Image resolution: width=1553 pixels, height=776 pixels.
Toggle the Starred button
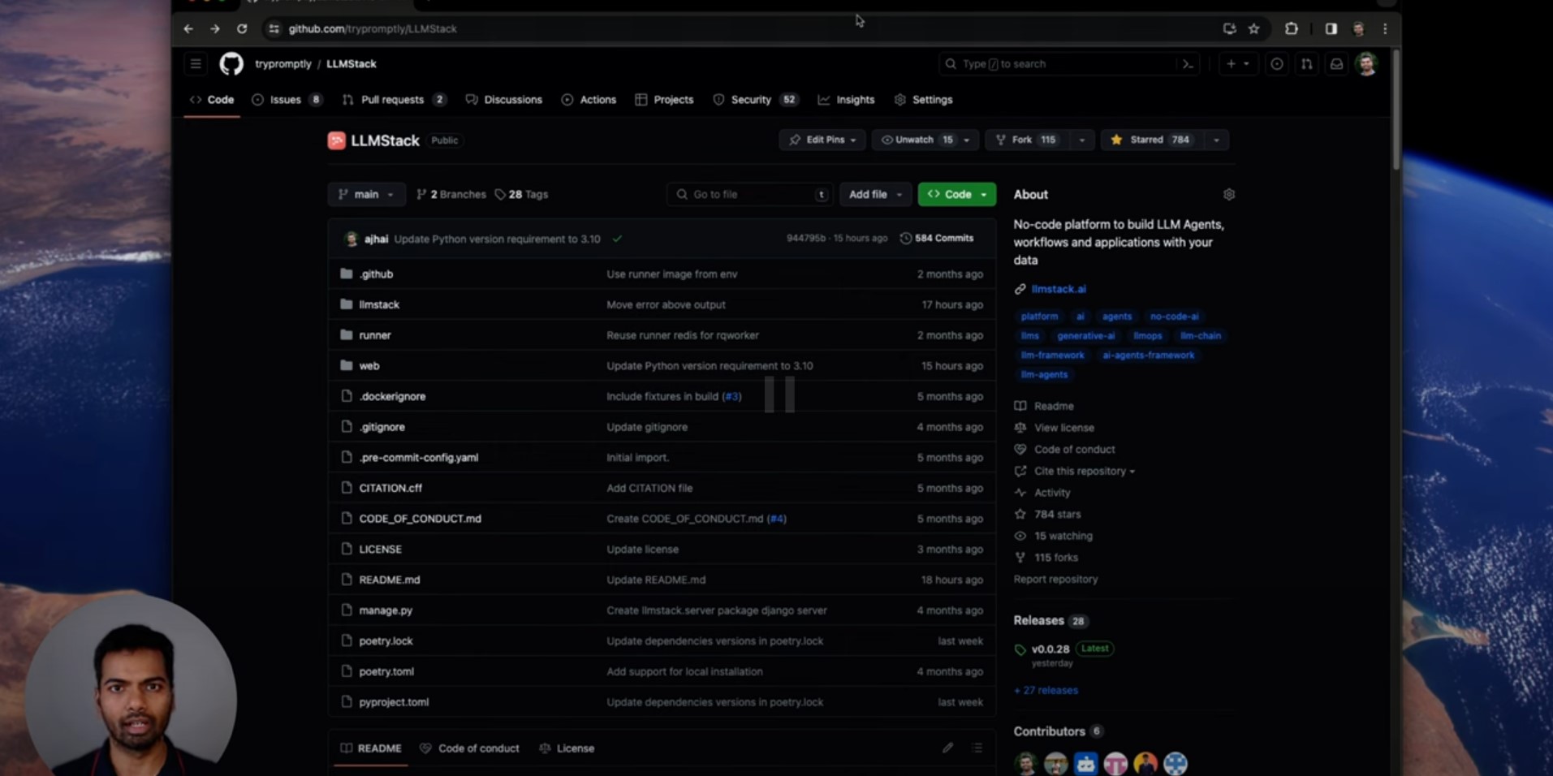(1152, 140)
